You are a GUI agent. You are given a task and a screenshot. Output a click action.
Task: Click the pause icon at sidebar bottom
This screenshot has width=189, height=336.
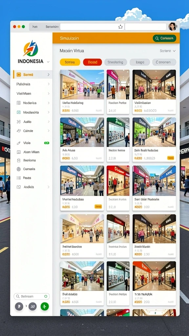19,306
